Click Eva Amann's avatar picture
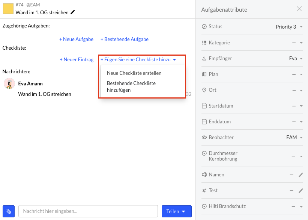The width and height of the screenshot is (308, 220). coord(9,83)
